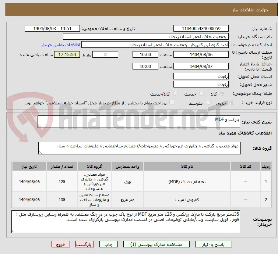Click the 'پاسخ به نیاز' button

click(x=214, y=244)
